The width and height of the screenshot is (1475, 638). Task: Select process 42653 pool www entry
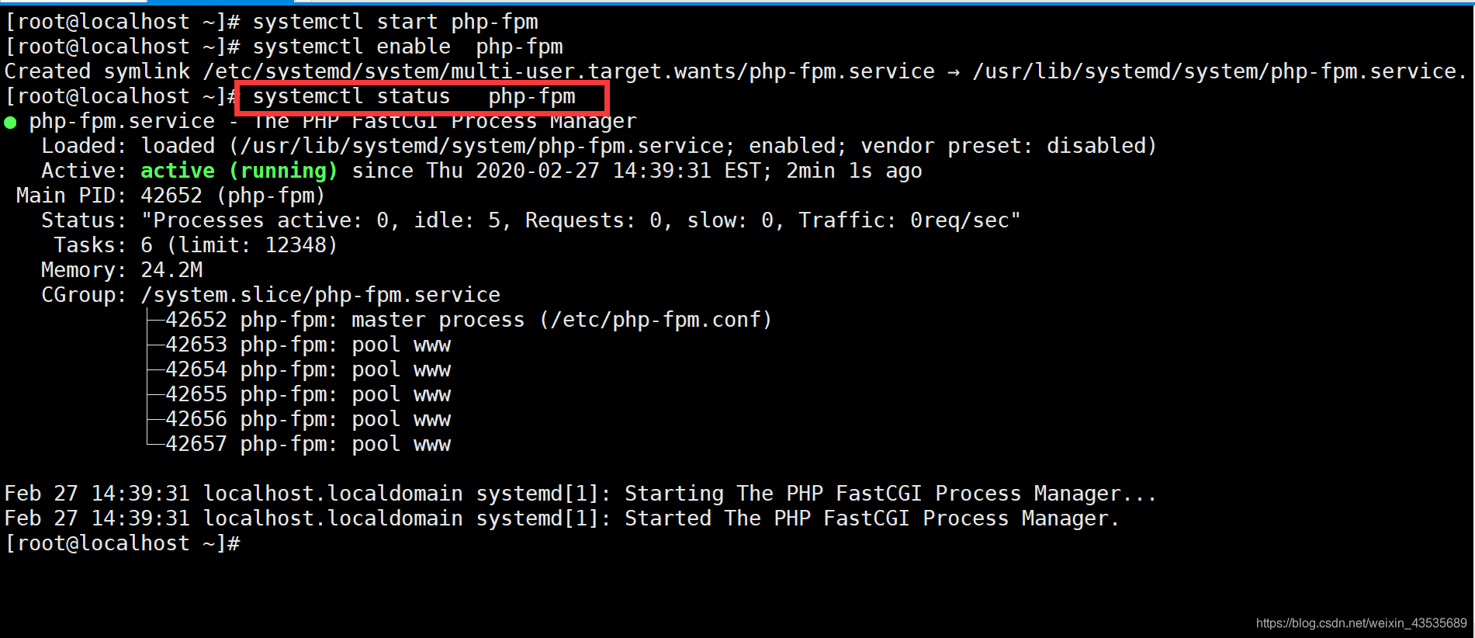(308, 345)
